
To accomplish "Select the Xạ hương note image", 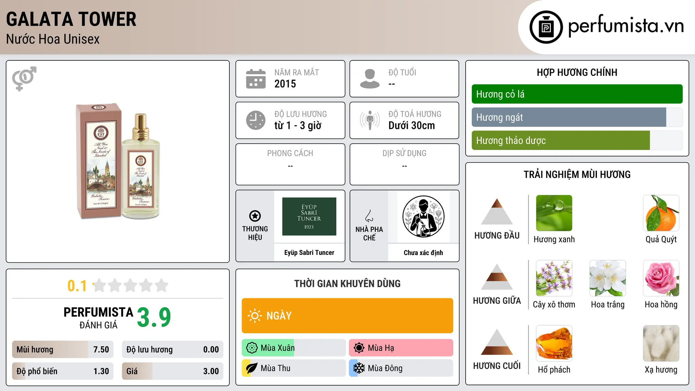I will (x=661, y=343).
